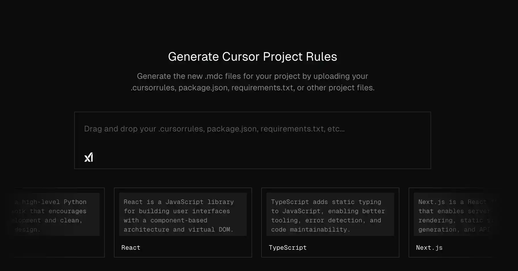The image size is (518, 271).
Task: Open the TypeScript rule card
Action: [330, 222]
